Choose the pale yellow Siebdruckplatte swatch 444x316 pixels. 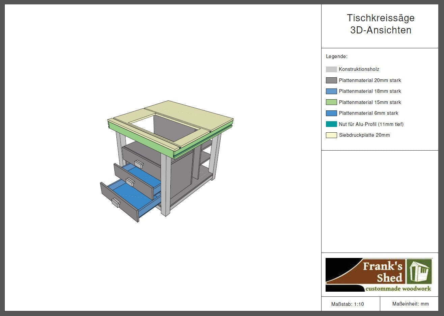tap(331, 135)
